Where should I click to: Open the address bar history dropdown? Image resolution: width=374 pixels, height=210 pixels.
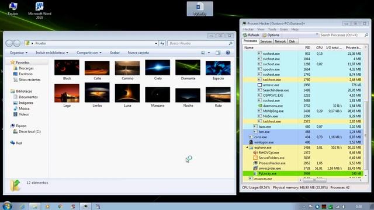156,43
